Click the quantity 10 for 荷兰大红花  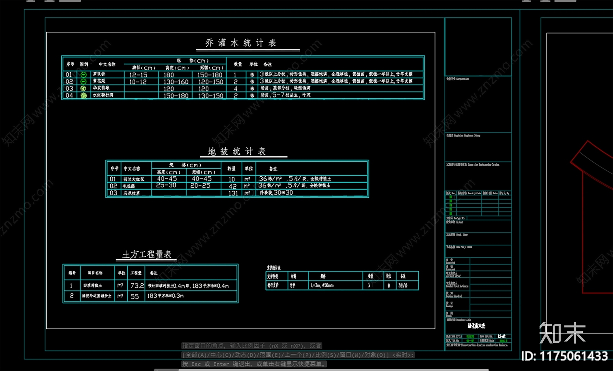tap(232, 179)
